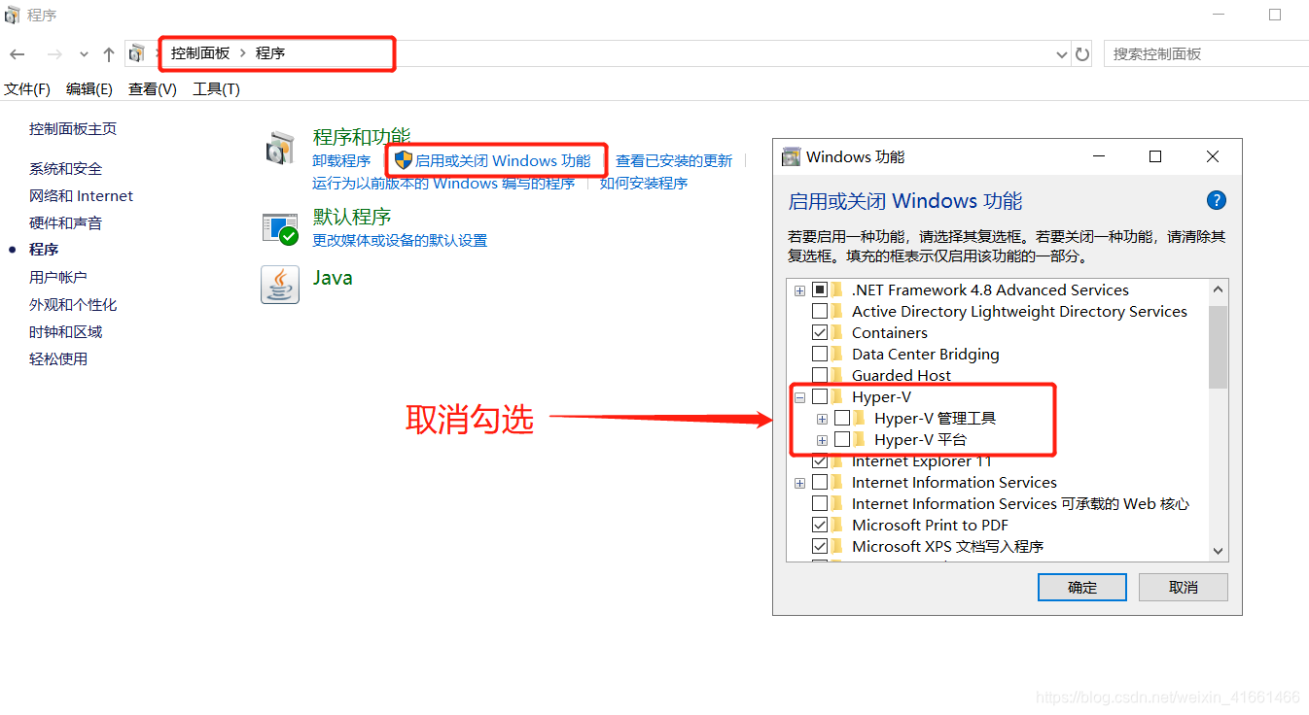Click feature list scrollbar up arrow

pos(1218,289)
